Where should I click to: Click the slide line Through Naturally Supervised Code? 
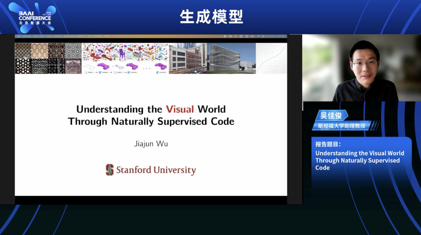151,121
